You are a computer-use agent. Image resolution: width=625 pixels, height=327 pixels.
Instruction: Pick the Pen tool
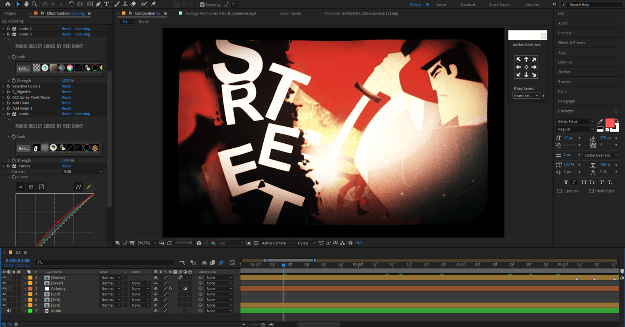98,4
